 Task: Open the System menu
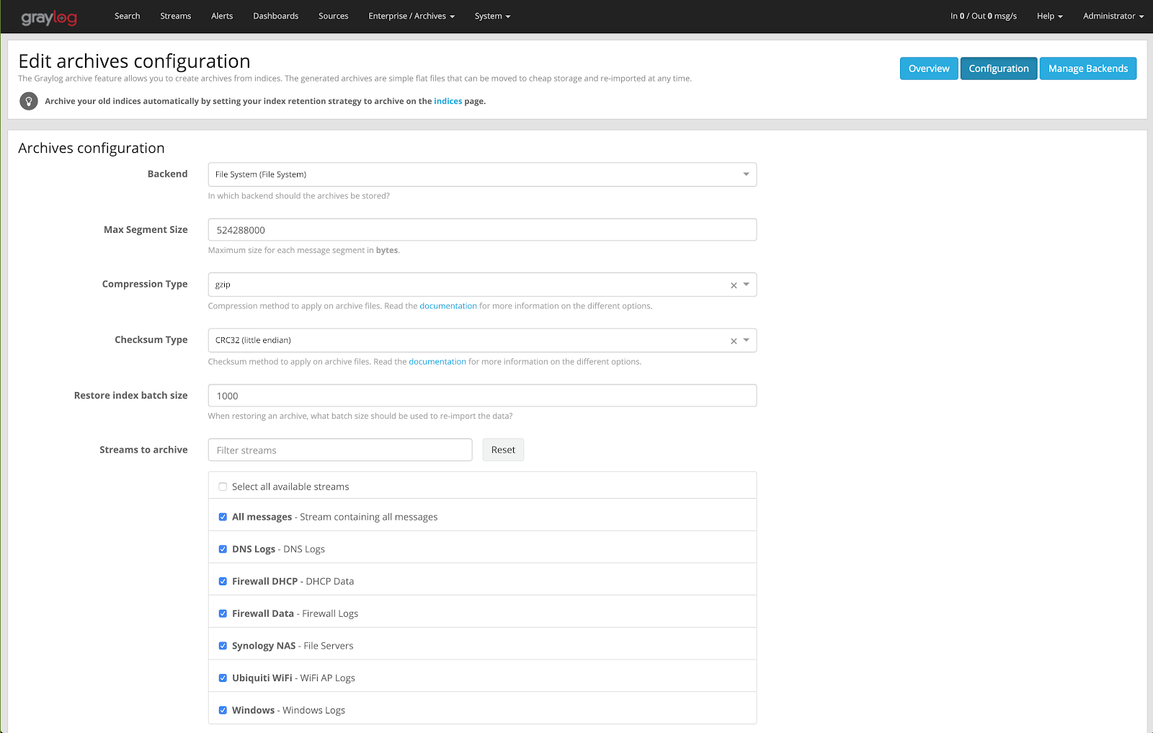[x=492, y=16]
